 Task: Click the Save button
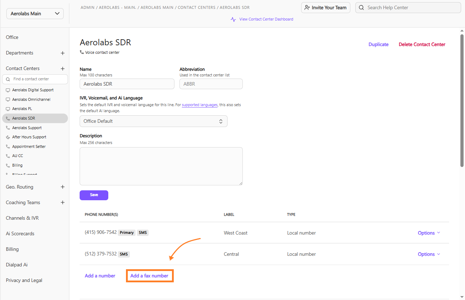tap(94, 195)
